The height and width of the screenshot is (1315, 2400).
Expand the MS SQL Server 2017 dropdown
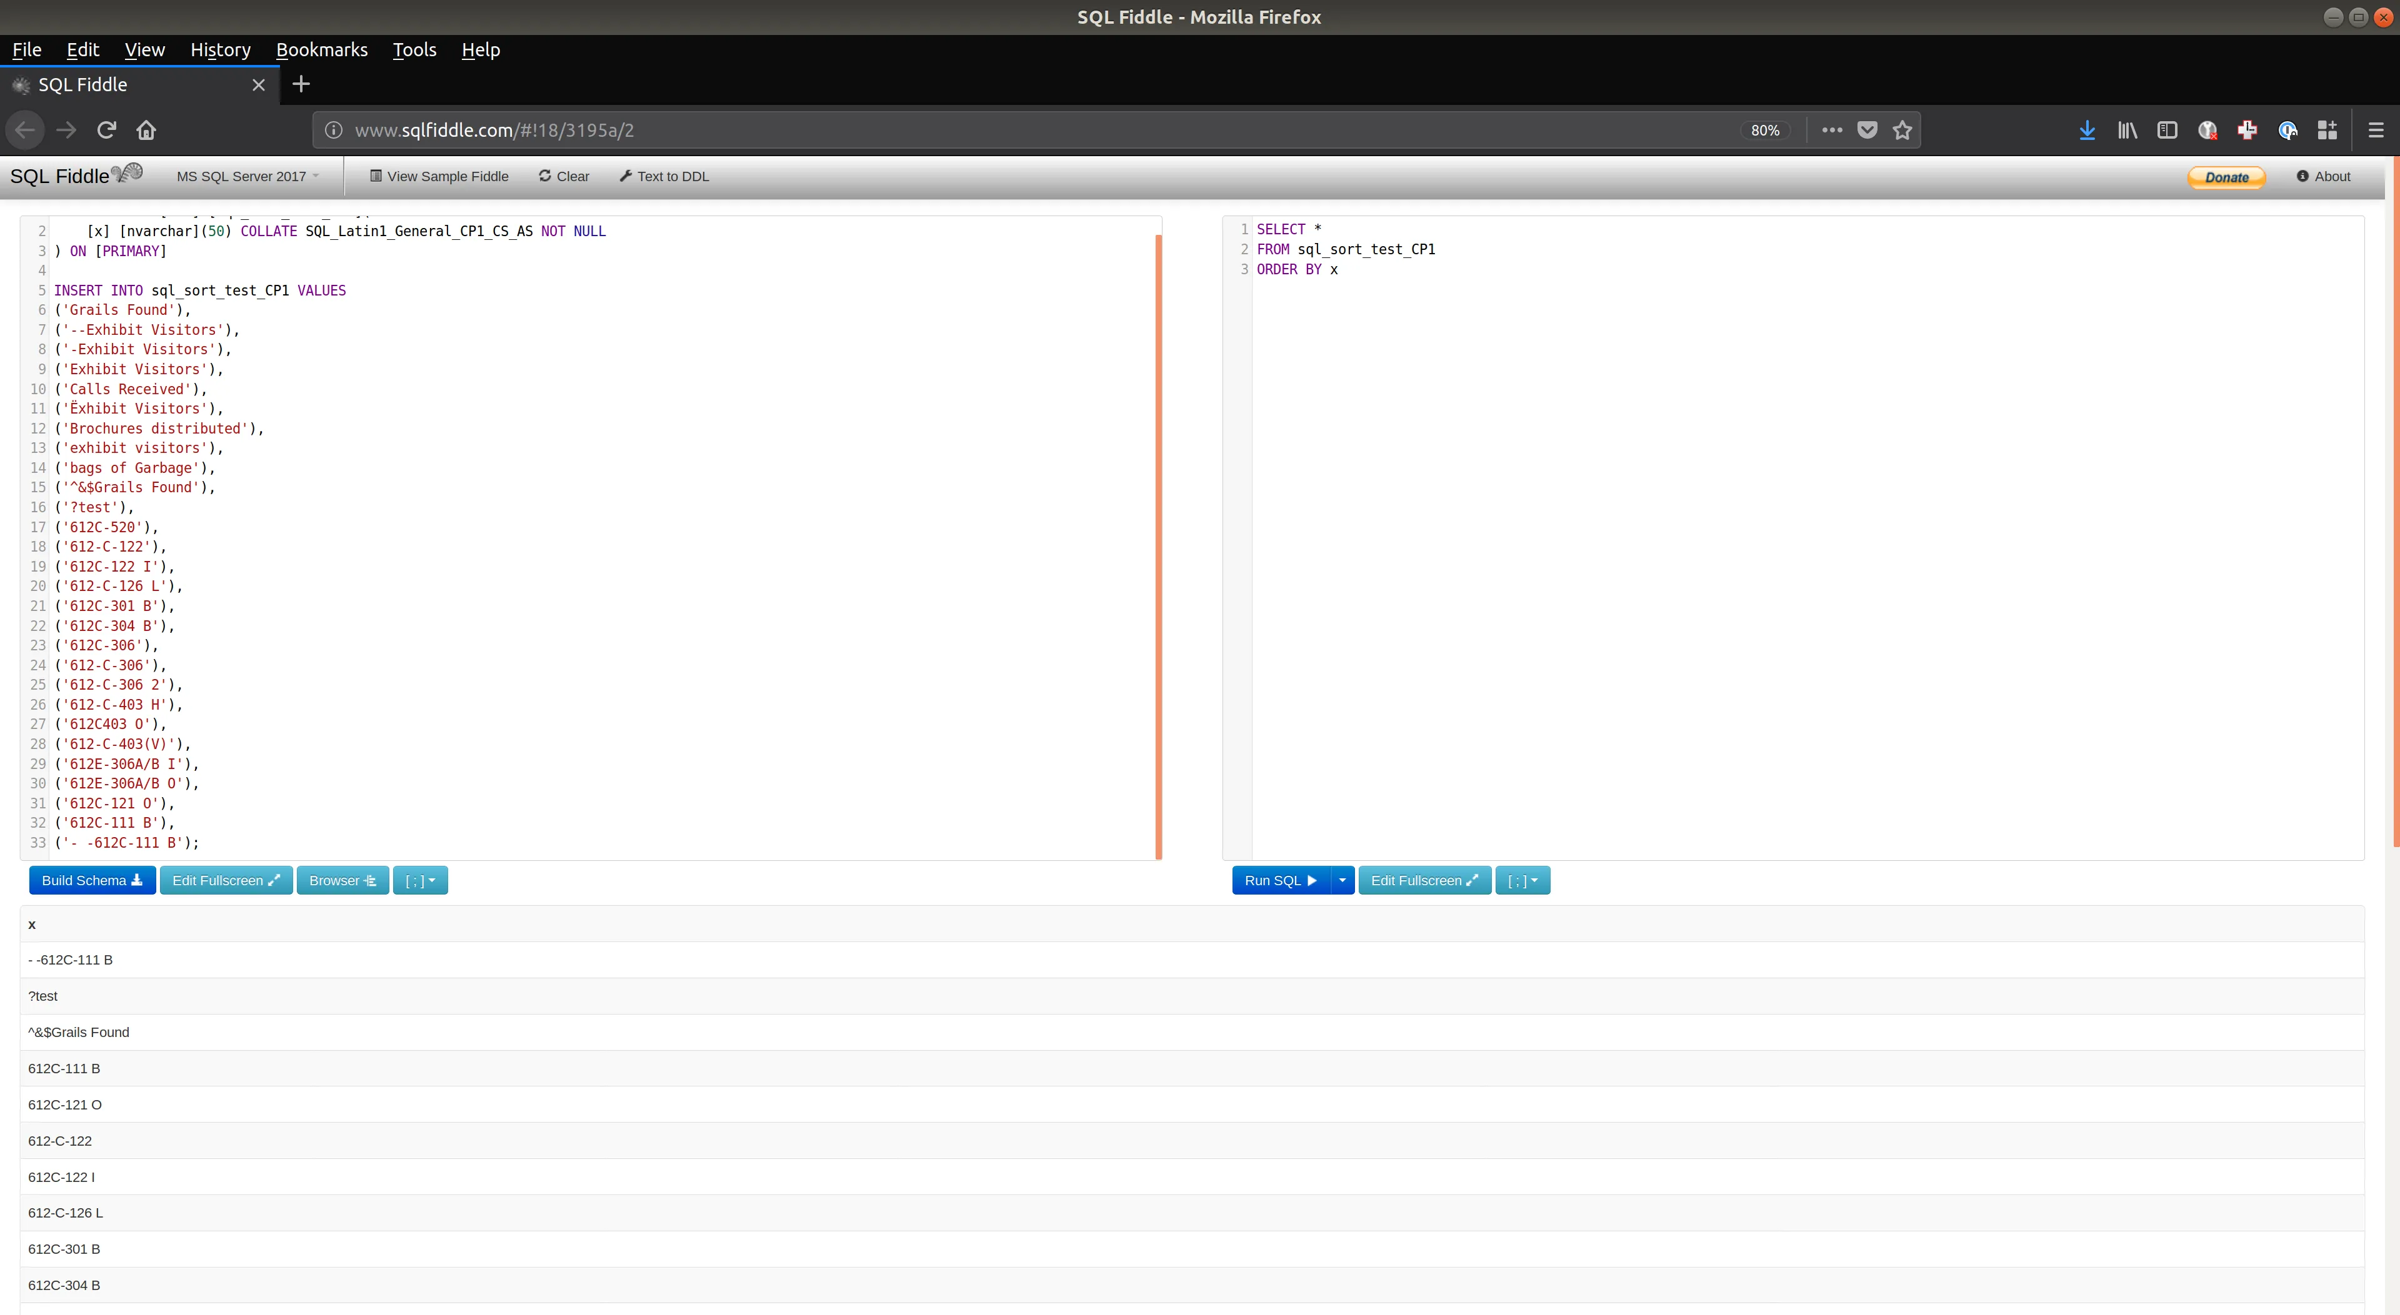point(248,176)
